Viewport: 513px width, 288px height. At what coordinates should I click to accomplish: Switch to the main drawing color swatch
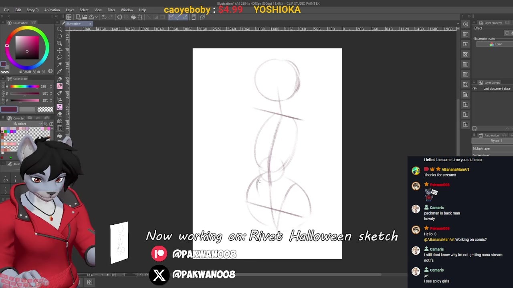9,109
